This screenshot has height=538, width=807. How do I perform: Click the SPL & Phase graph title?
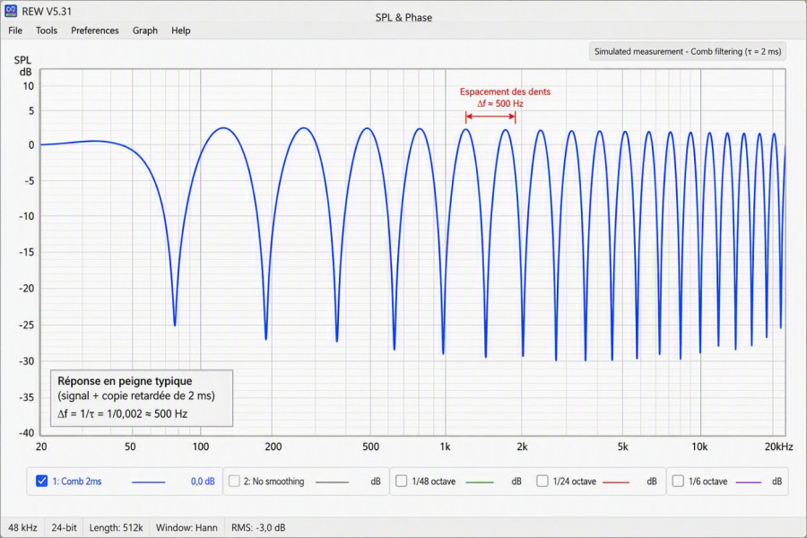(403, 18)
